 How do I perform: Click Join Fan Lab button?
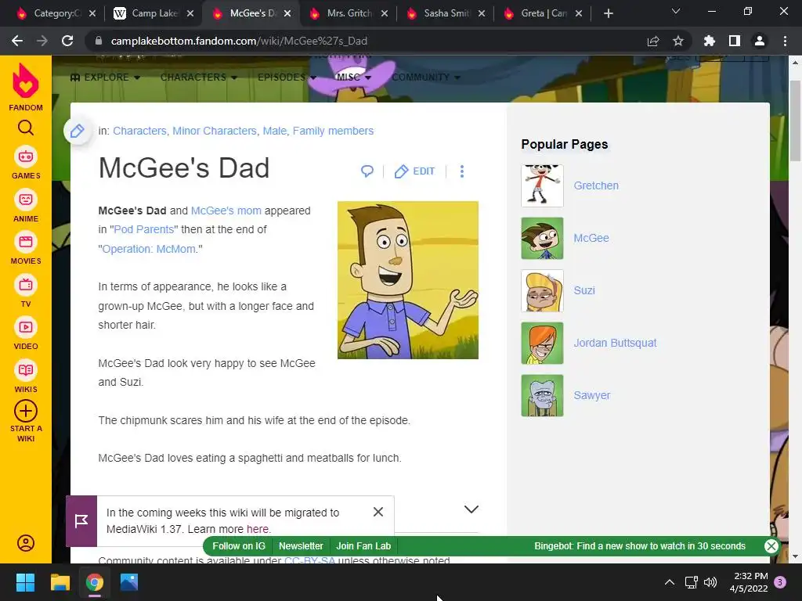(x=363, y=545)
